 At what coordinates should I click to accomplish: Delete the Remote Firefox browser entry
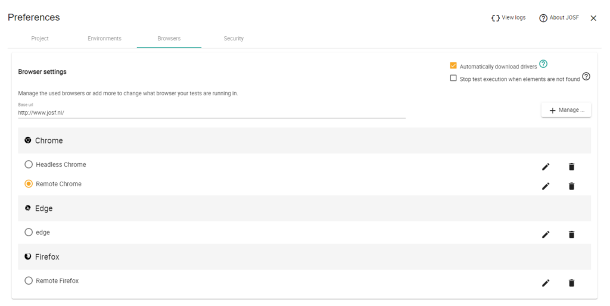click(571, 283)
